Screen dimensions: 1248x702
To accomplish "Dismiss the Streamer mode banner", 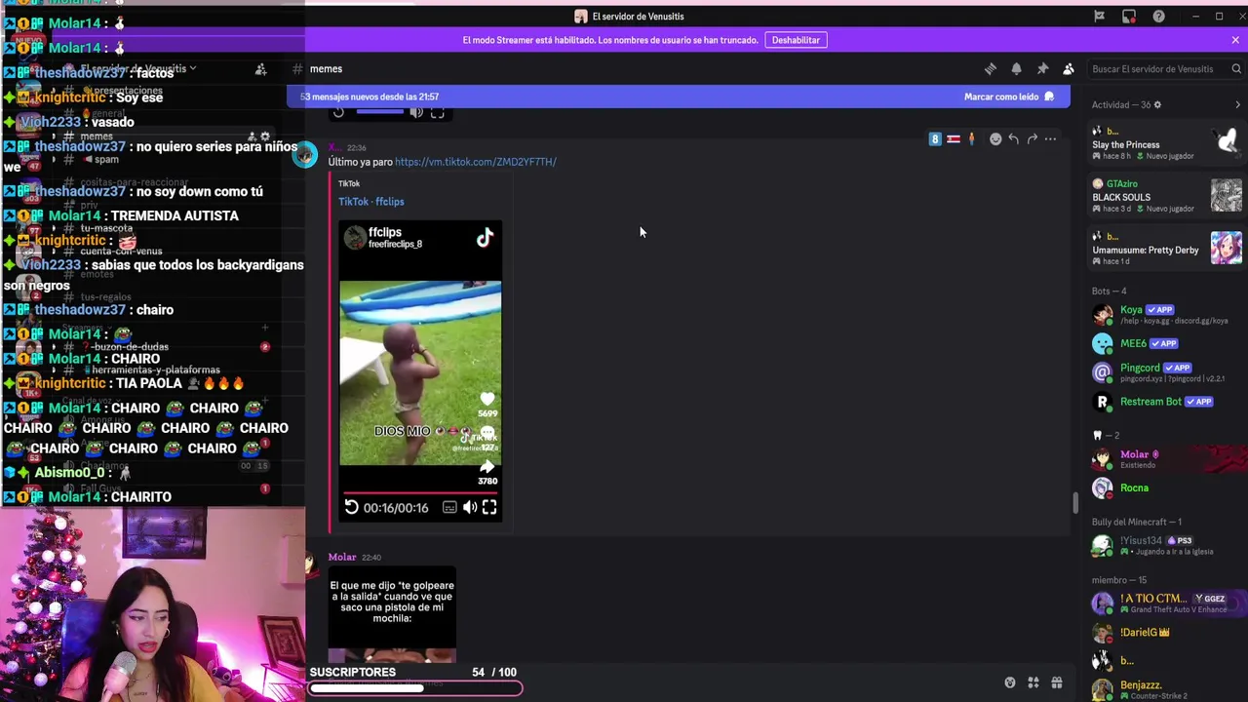I will (x=1235, y=40).
